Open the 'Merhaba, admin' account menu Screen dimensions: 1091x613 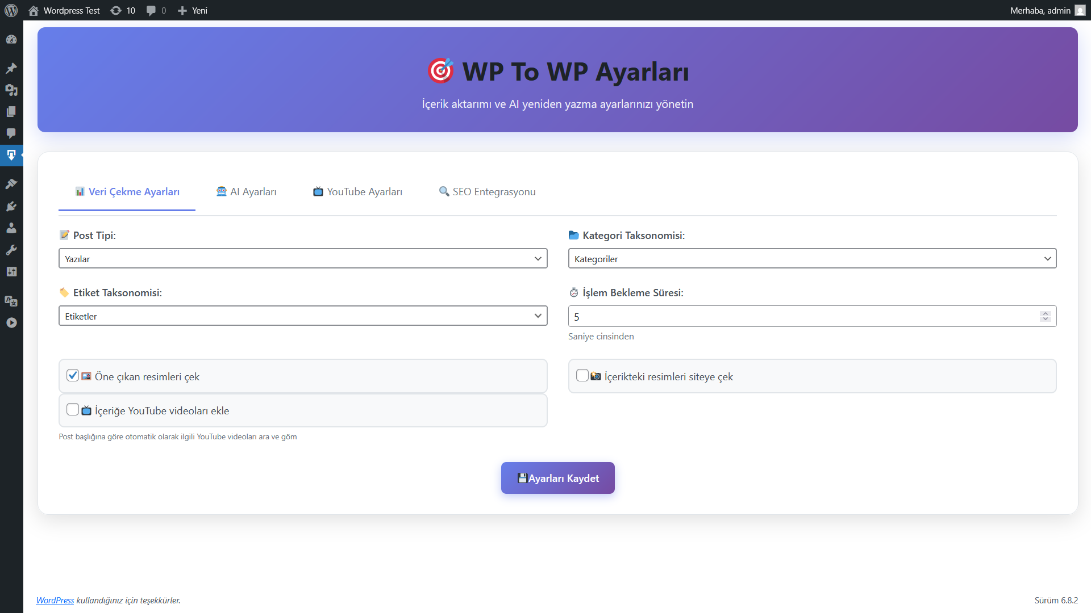click(1047, 10)
